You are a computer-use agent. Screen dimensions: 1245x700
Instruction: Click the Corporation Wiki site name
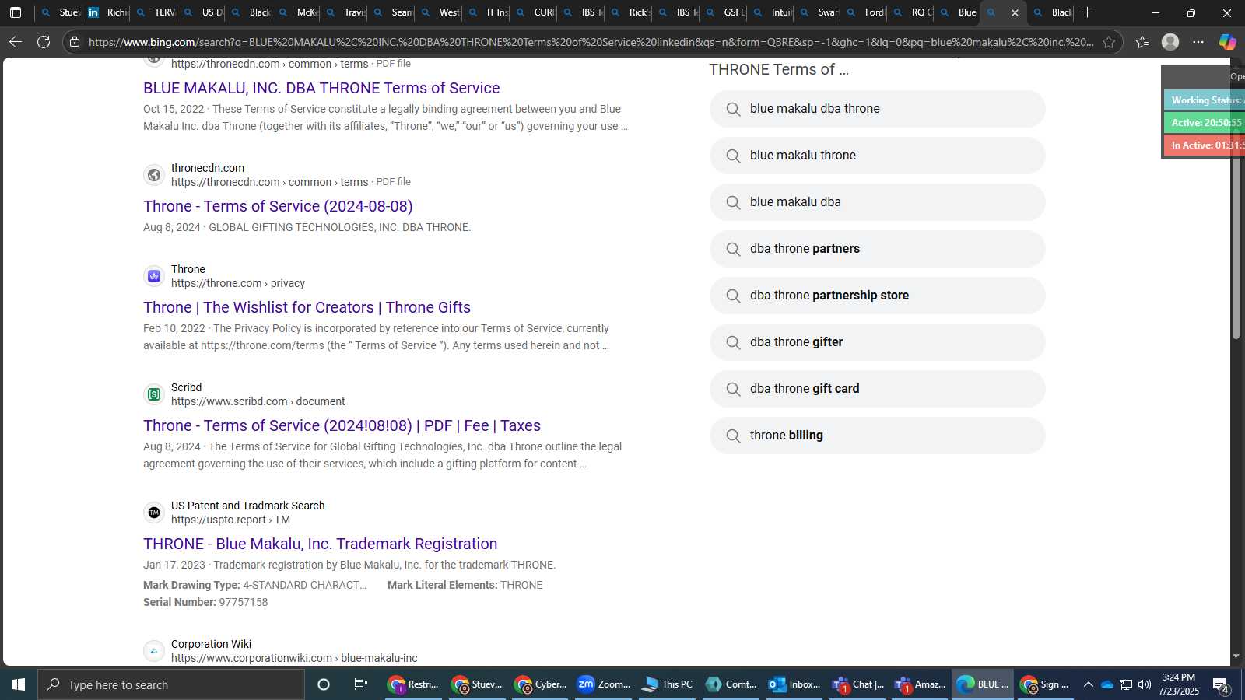211,644
